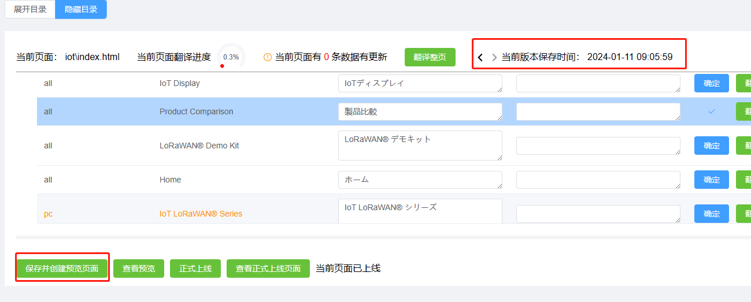The width and height of the screenshot is (751, 302).
Task: Click checkmark icon in Product Comparison row
Action: click(712, 111)
